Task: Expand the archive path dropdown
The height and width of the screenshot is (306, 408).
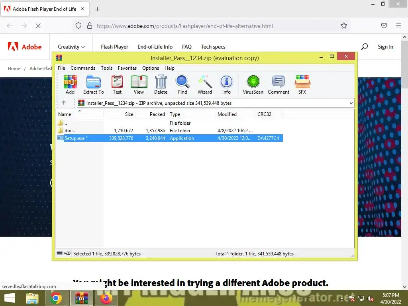Action: click(x=351, y=103)
